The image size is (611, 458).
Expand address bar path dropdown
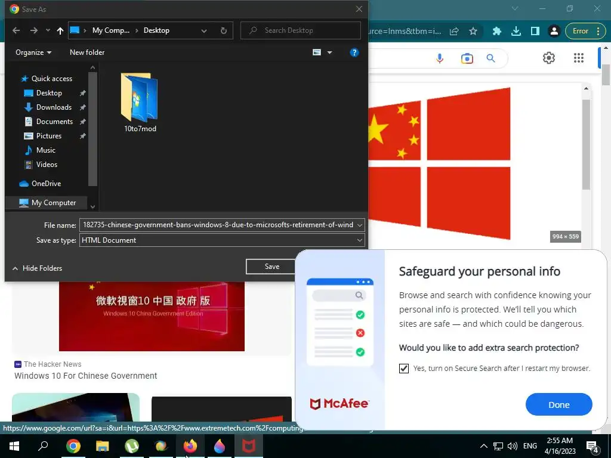pyautogui.click(x=204, y=31)
